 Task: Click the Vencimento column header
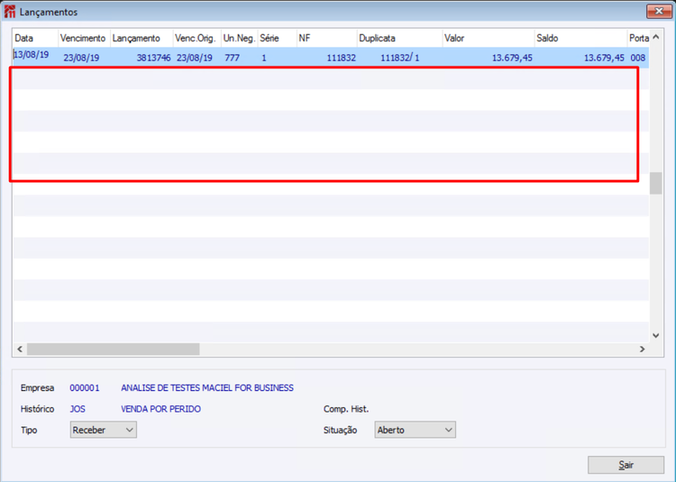84,39
